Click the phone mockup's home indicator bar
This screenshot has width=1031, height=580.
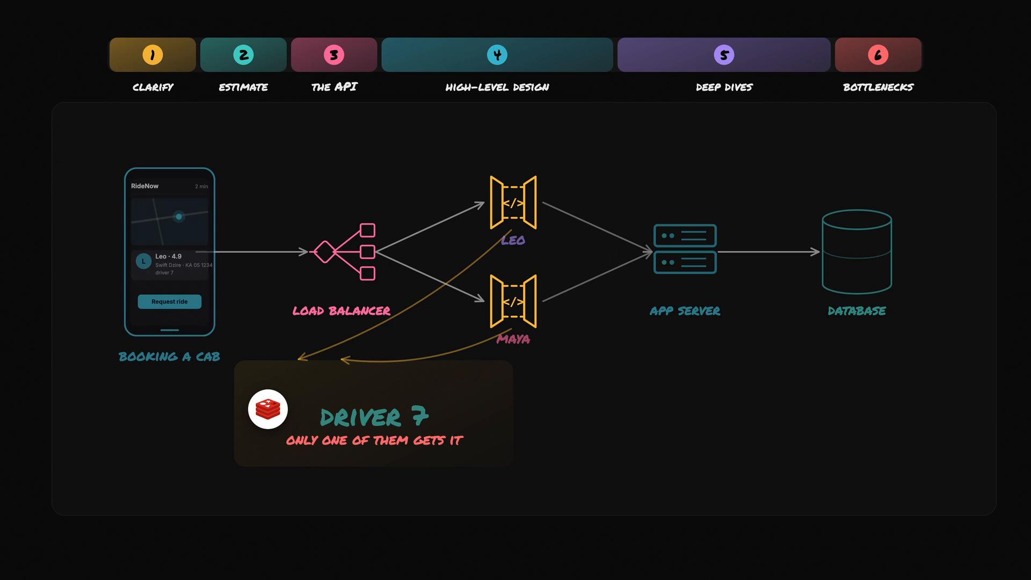(x=170, y=330)
